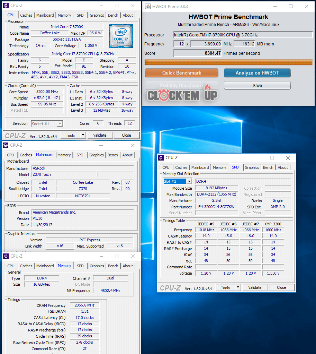316x354 pixels.
Task: Switch to Bench tab in top CPU-Z window
Action: (113, 15)
